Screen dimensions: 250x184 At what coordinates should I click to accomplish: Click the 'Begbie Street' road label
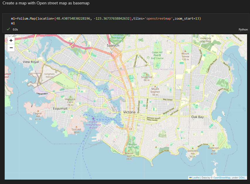point(169,111)
